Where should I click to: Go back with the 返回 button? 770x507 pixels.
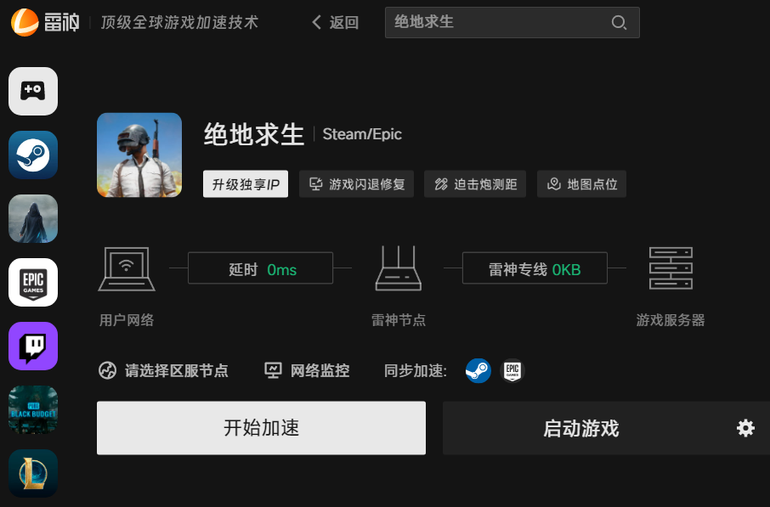[x=336, y=23]
